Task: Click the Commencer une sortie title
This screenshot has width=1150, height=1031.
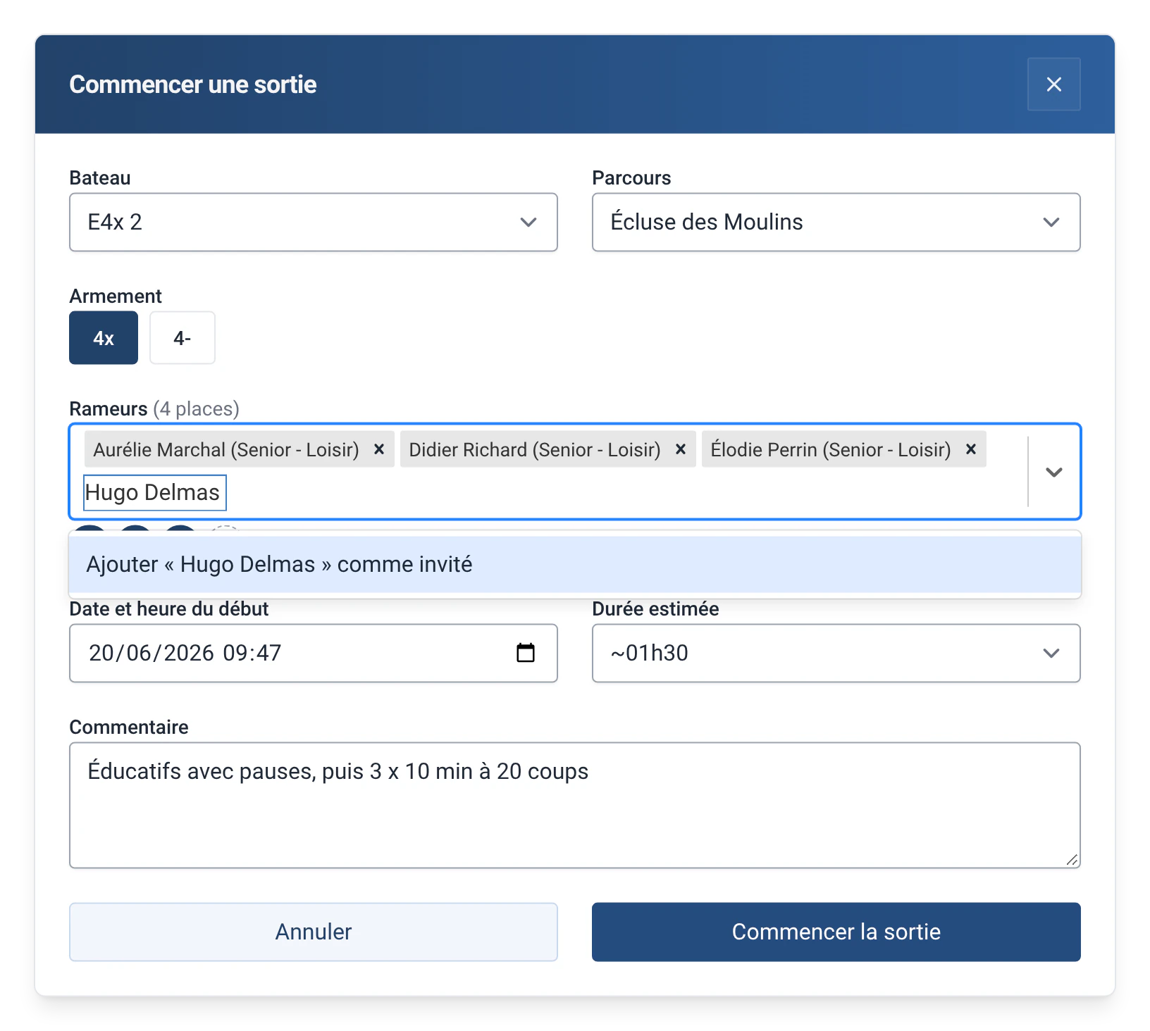Action: [x=193, y=85]
